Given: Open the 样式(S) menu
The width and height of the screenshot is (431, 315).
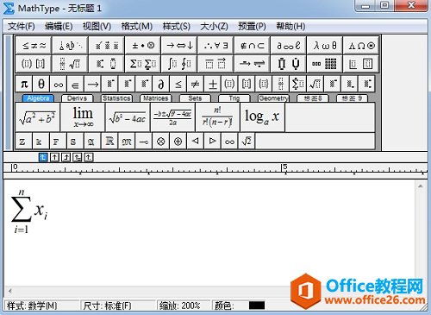Looking at the screenshot, I should pos(177,27).
